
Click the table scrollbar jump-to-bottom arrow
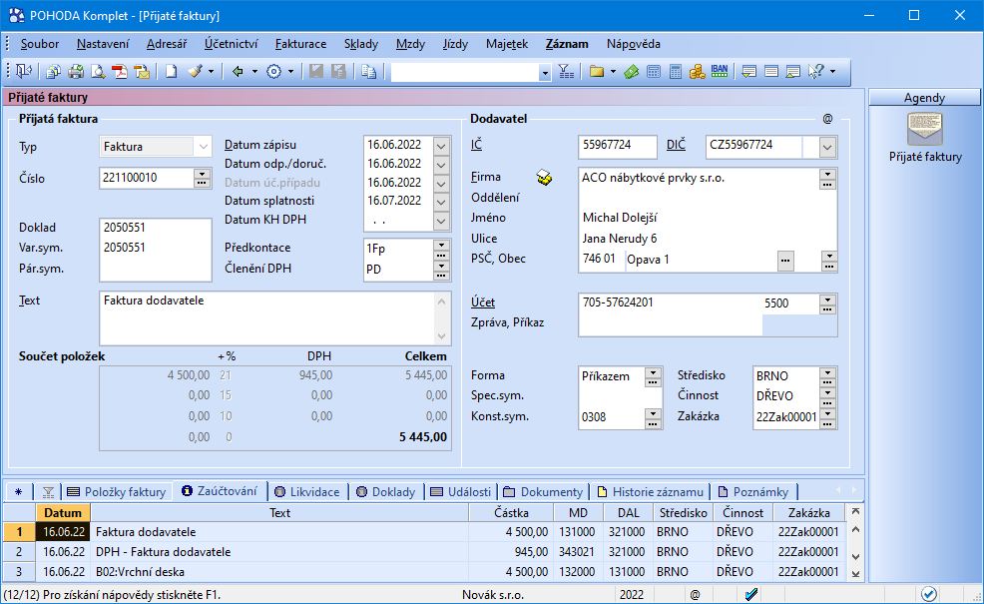click(x=854, y=574)
